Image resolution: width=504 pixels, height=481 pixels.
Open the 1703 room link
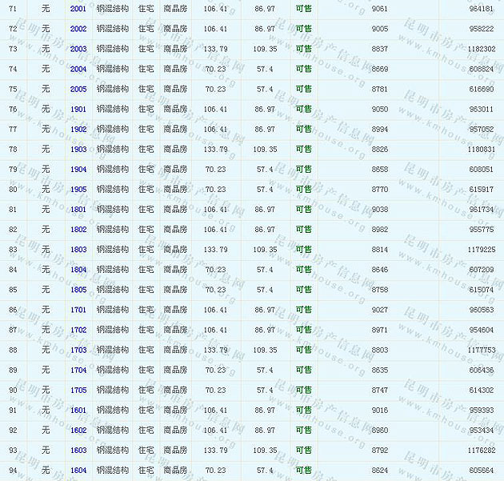pyautogui.click(x=78, y=350)
